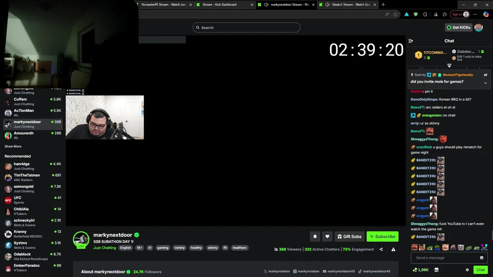Click MustardTigerbuddy username in pinned message
Viewport: 493px width, 277px height.
[459, 75]
